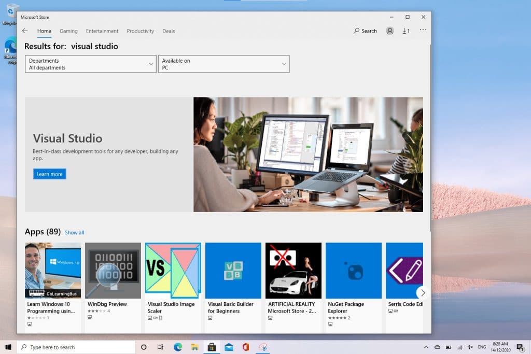
Task: Switch to the Gaming tab
Action: click(68, 31)
